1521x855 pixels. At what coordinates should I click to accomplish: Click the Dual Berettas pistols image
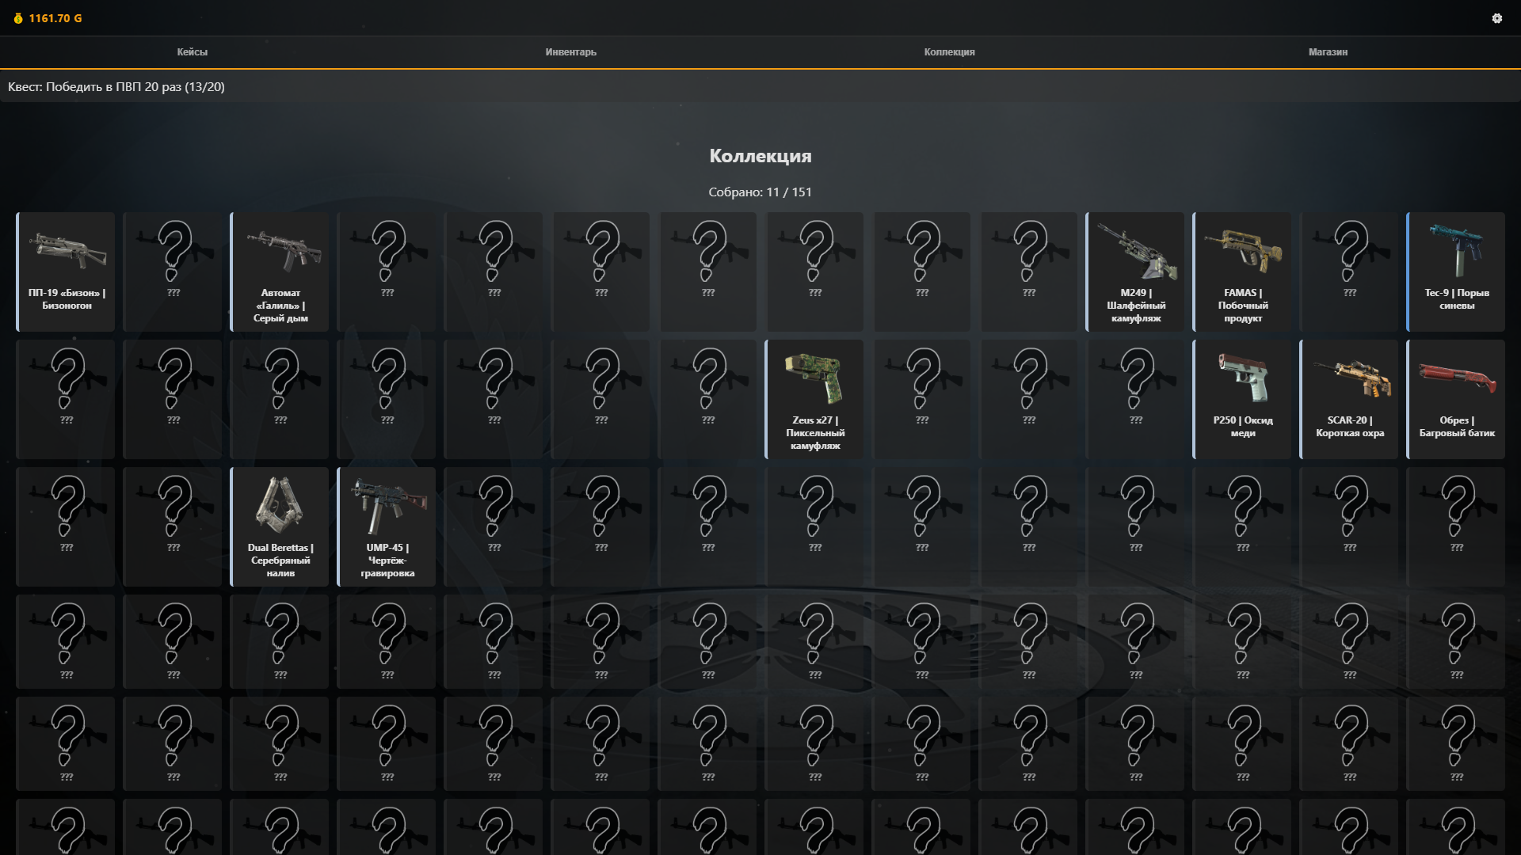(x=279, y=503)
